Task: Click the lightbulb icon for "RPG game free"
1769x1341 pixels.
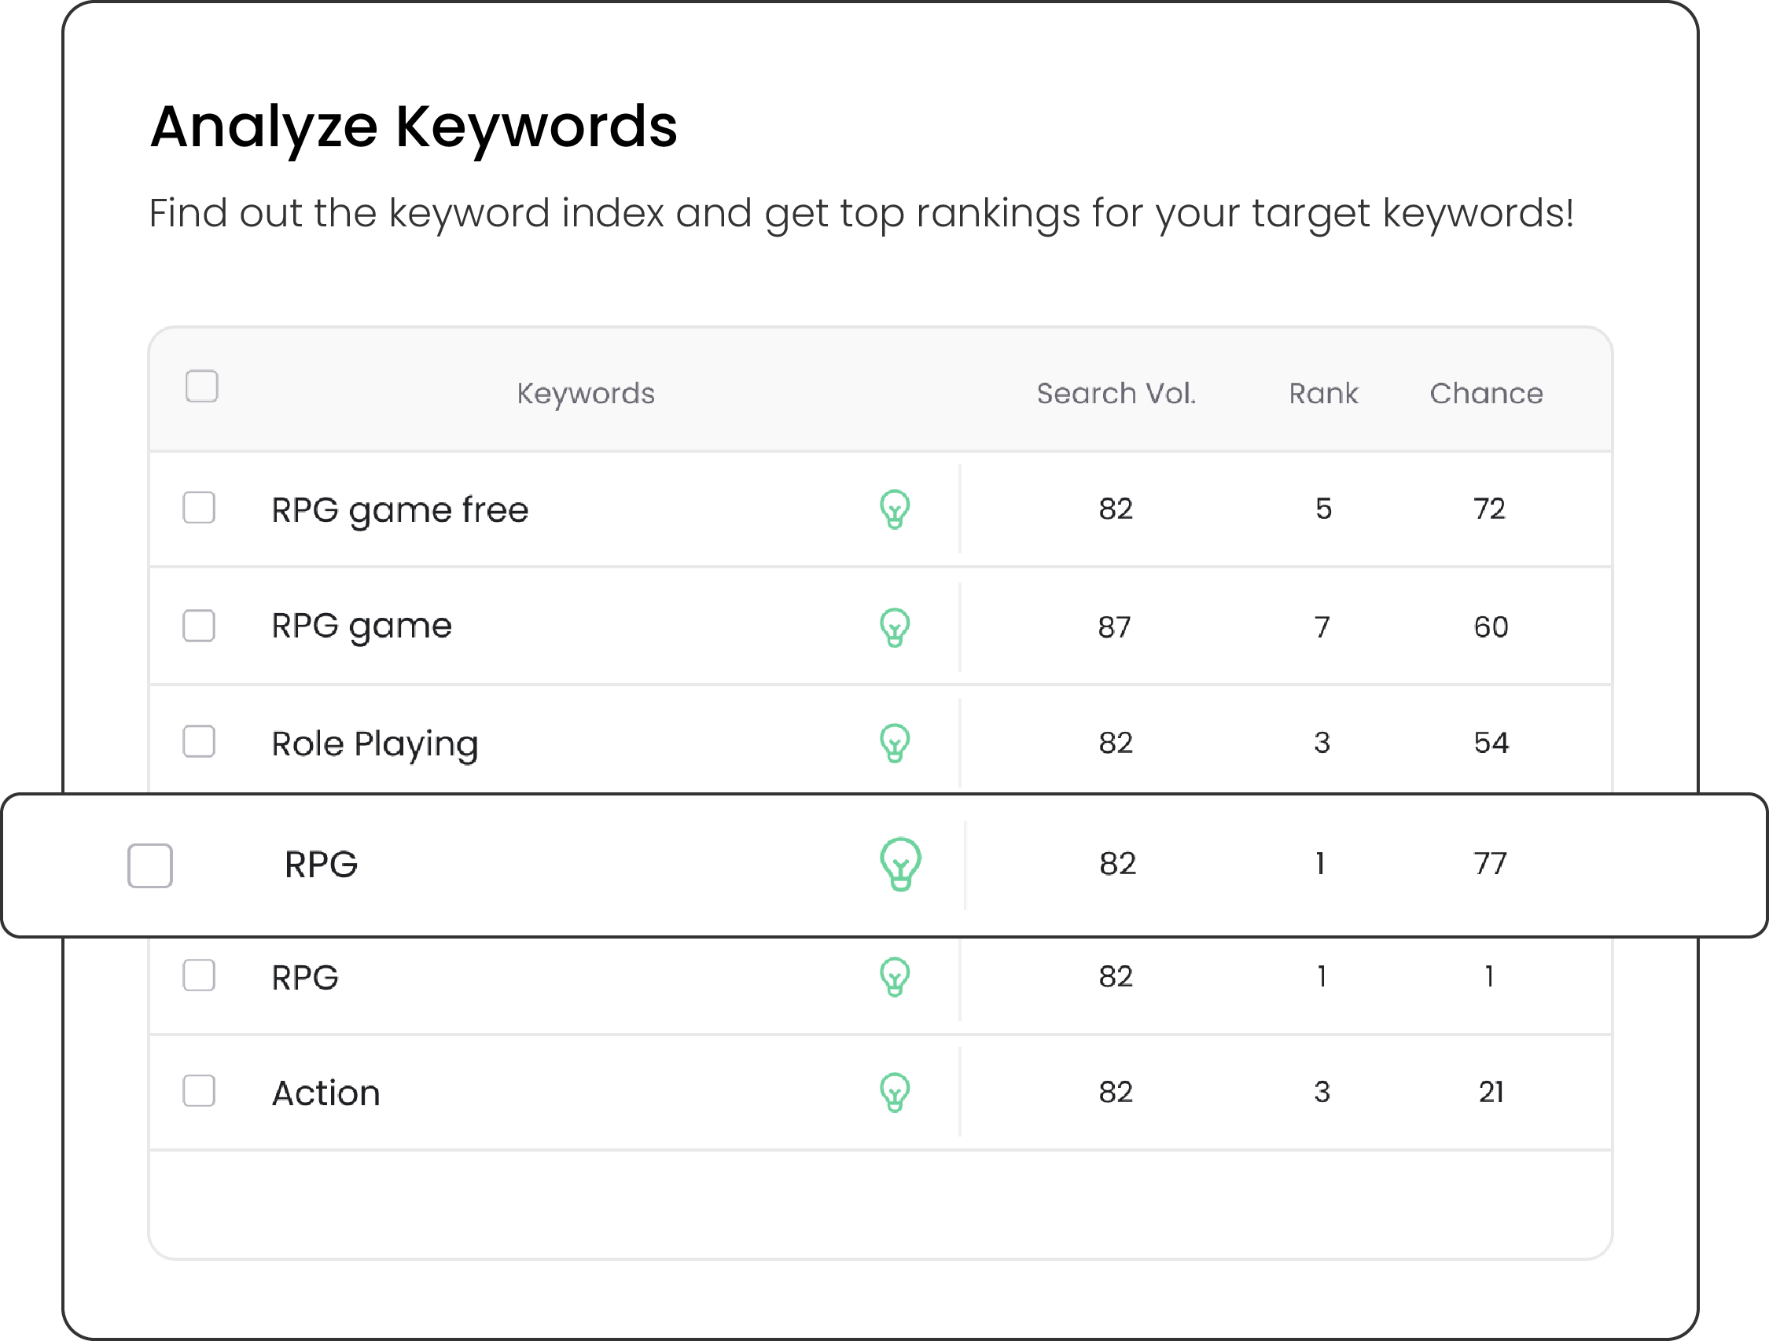Action: 895,509
